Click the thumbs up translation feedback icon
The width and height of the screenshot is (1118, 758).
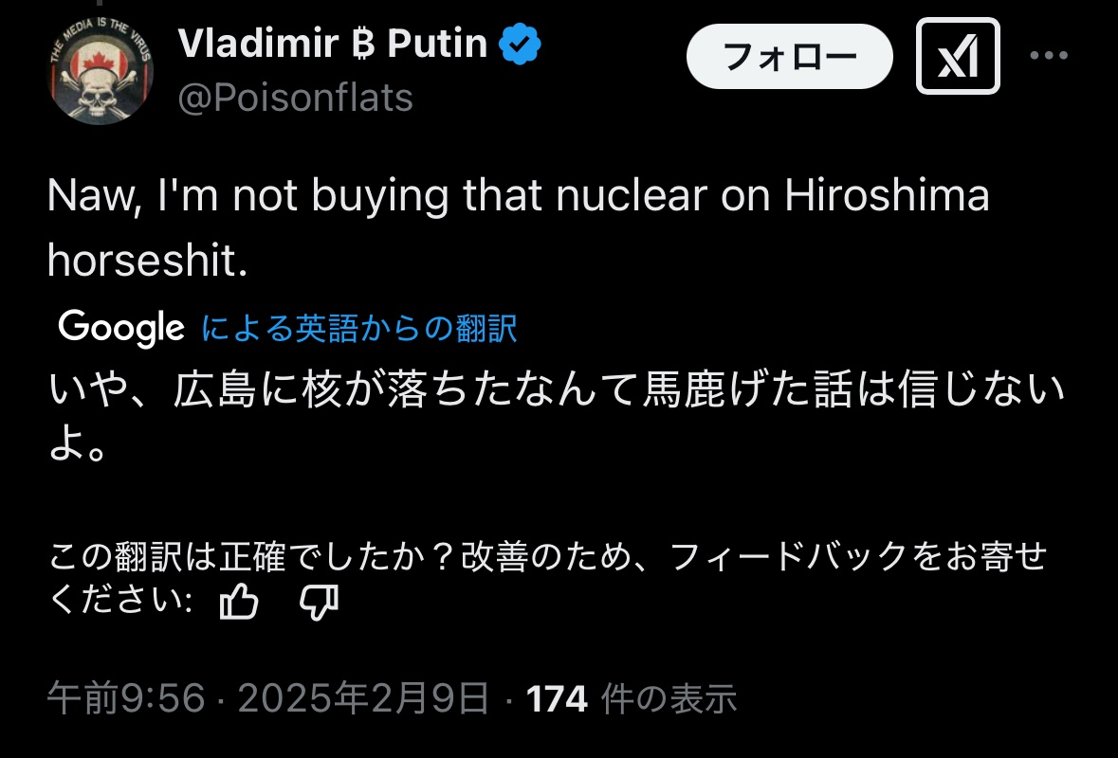tap(239, 601)
